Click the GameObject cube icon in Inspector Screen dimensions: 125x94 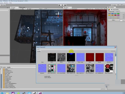109,10
